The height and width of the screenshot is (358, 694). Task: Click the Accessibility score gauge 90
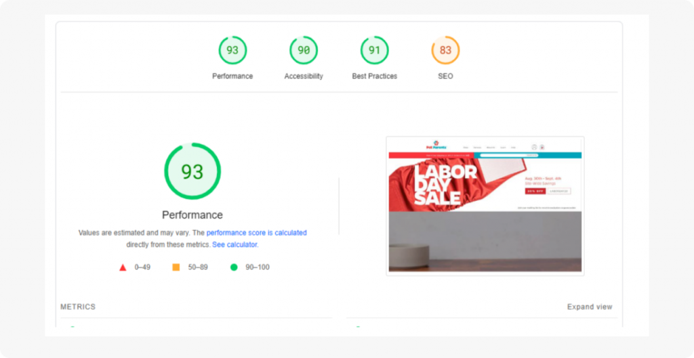[x=304, y=50]
